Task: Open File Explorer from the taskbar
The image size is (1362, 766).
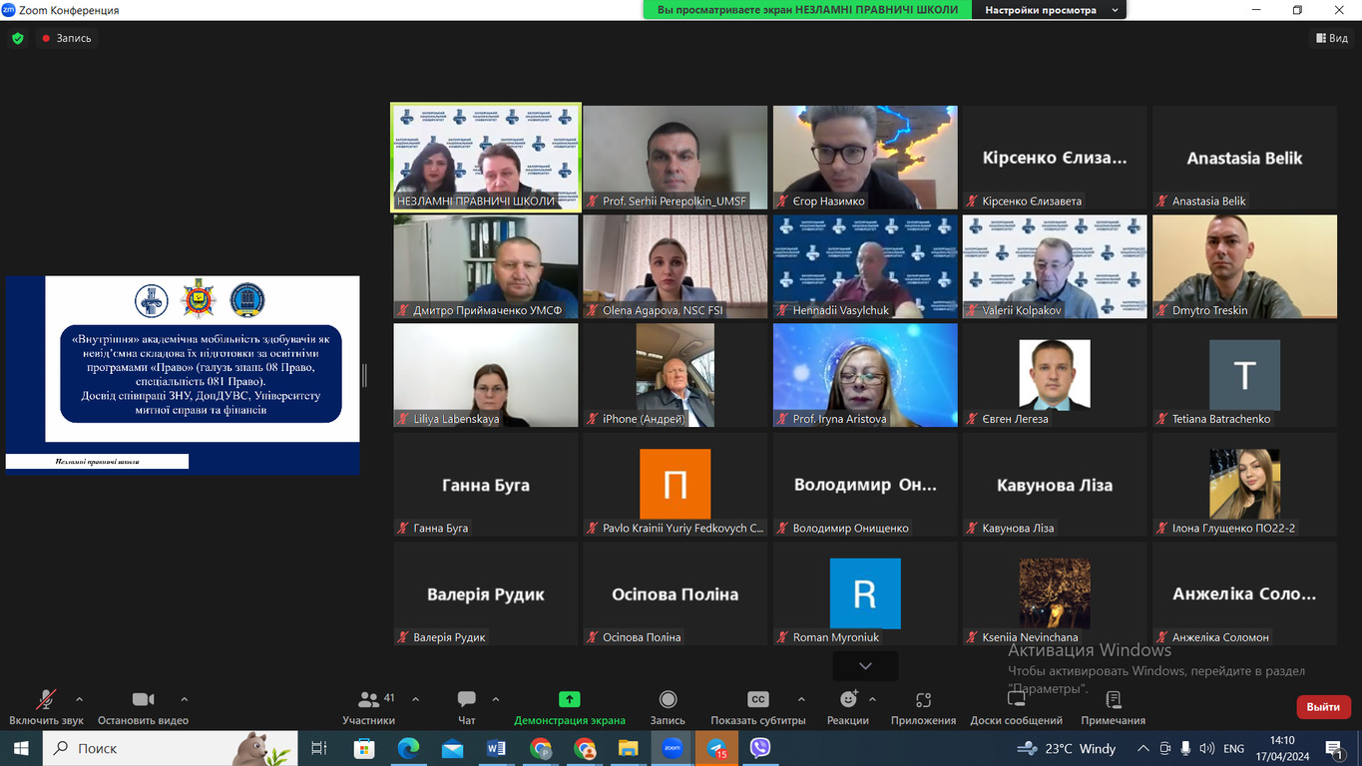Action: pos(629,748)
